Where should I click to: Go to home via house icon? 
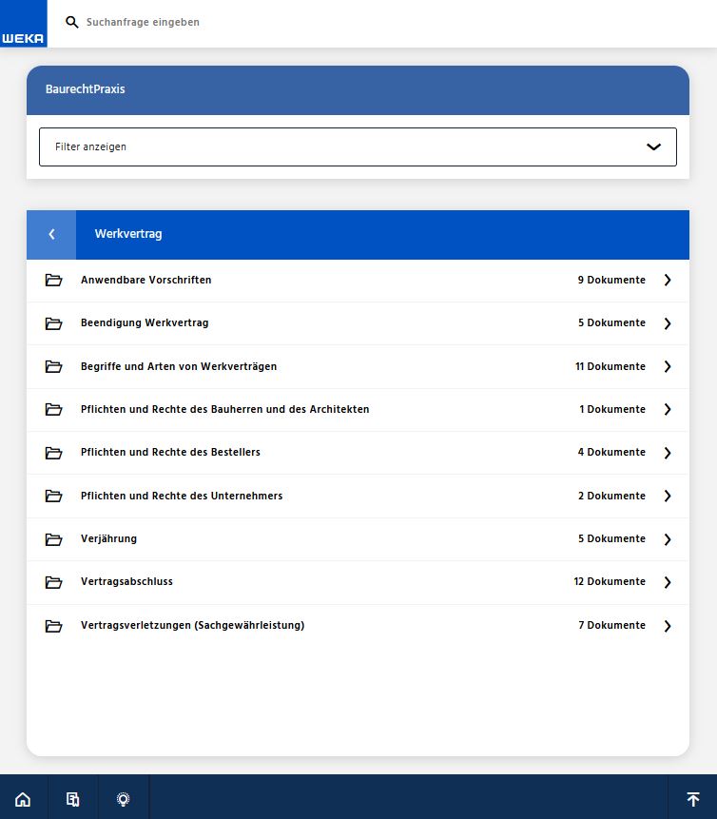[x=23, y=799]
